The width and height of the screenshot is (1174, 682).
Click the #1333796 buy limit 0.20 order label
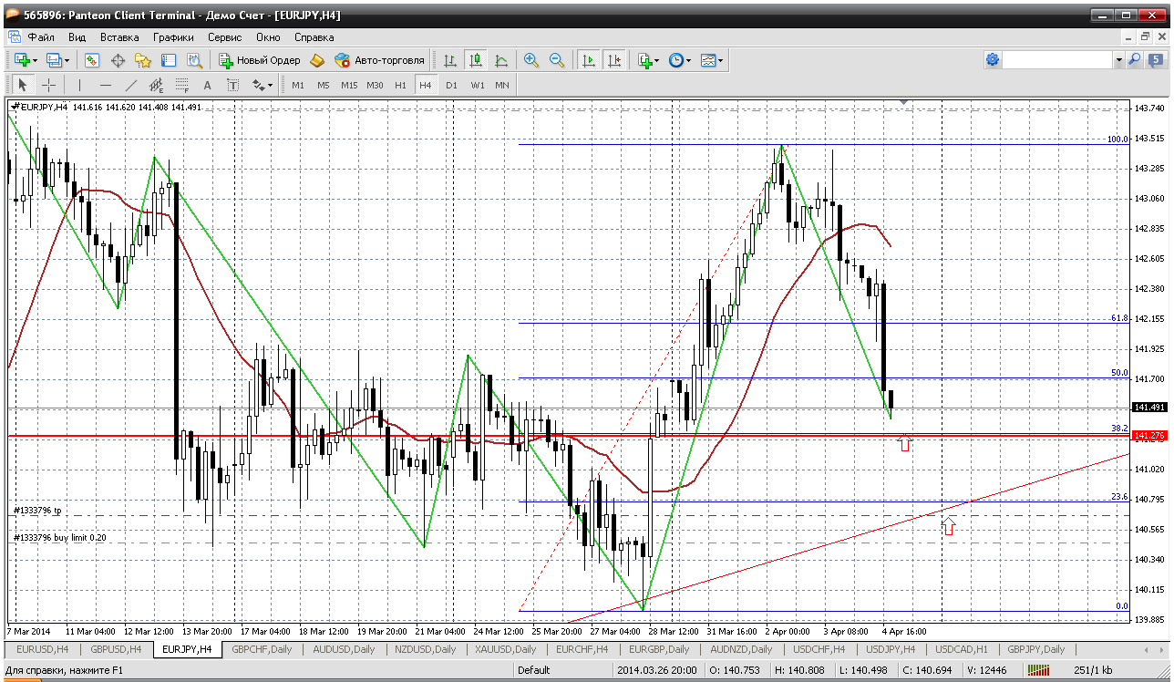tap(60, 538)
